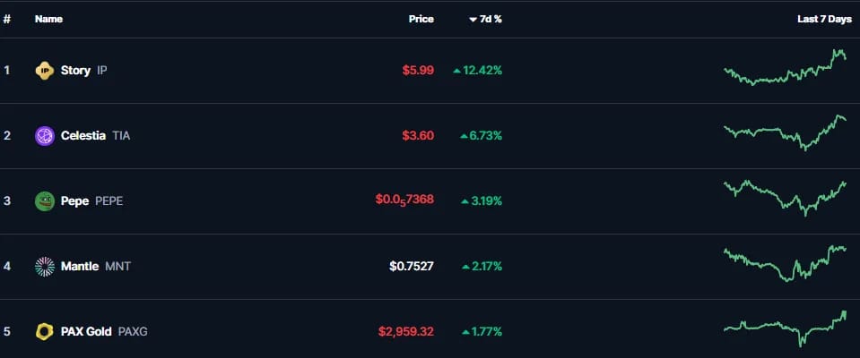The width and height of the screenshot is (860, 358).
Task: Sort by the Price column header
Action: pos(421,19)
